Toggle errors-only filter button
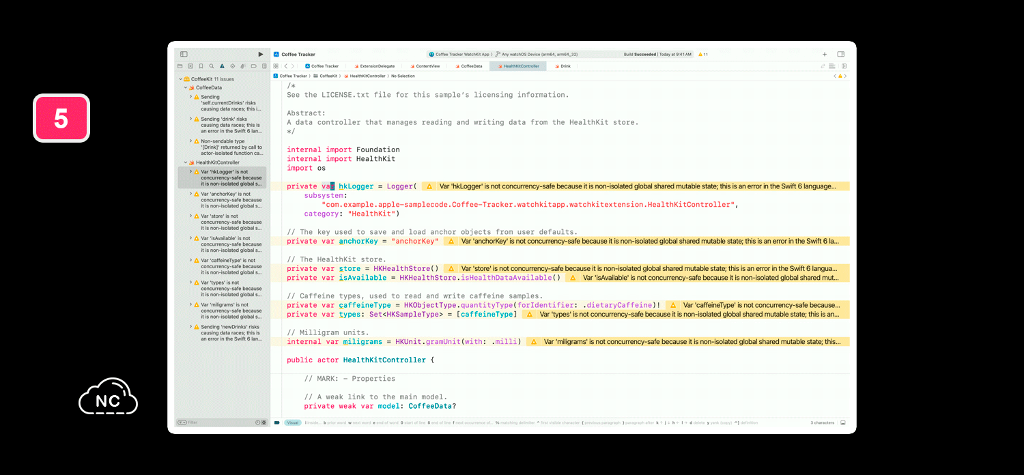The image size is (1024, 475). tap(264, 422)
